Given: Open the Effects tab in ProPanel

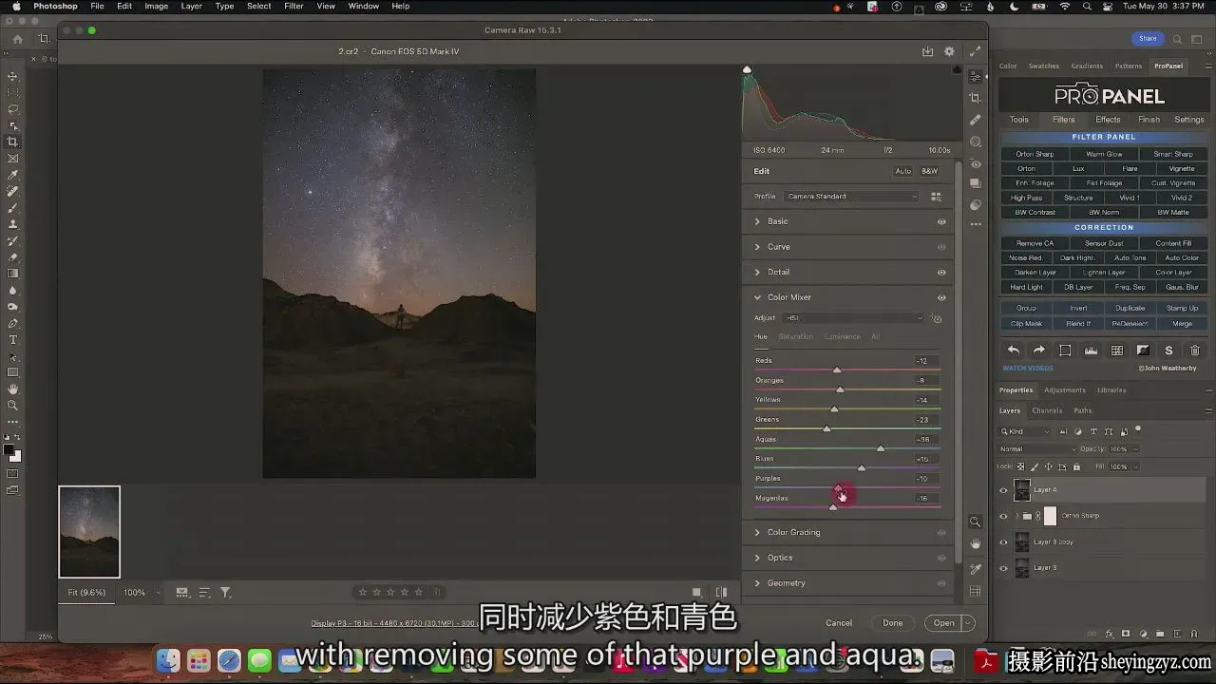Looking at the screenshot, I should click(x=1108, y=120).
